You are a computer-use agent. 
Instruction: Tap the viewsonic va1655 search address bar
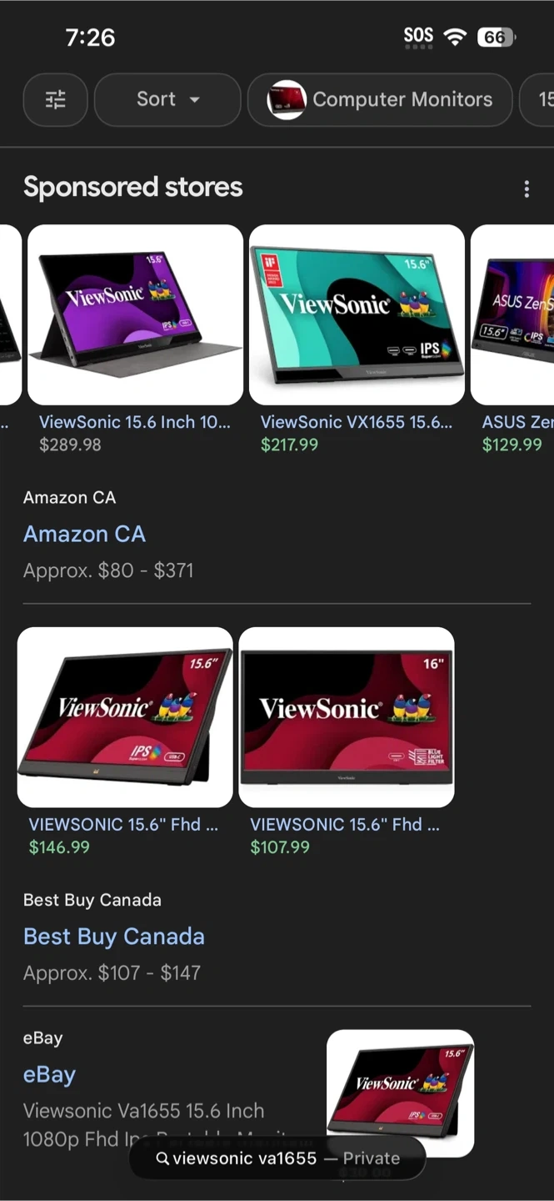coord(277,1158)
